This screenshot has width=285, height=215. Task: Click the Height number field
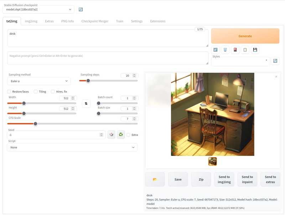[x=68, y=109]
